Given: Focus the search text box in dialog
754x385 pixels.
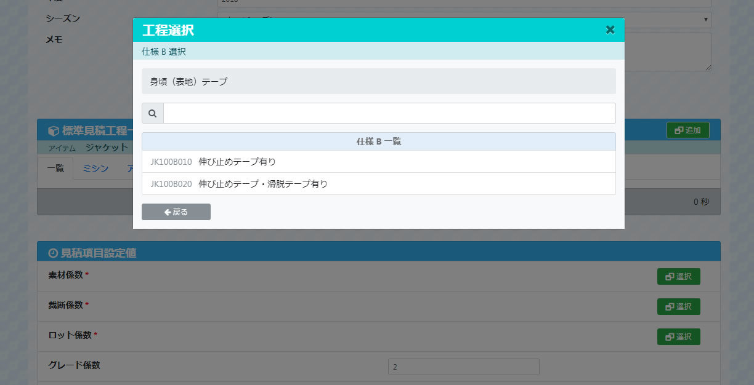Looking at the screenshot, I should point(389,113).
